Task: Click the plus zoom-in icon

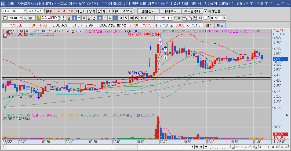Action: 268,147
